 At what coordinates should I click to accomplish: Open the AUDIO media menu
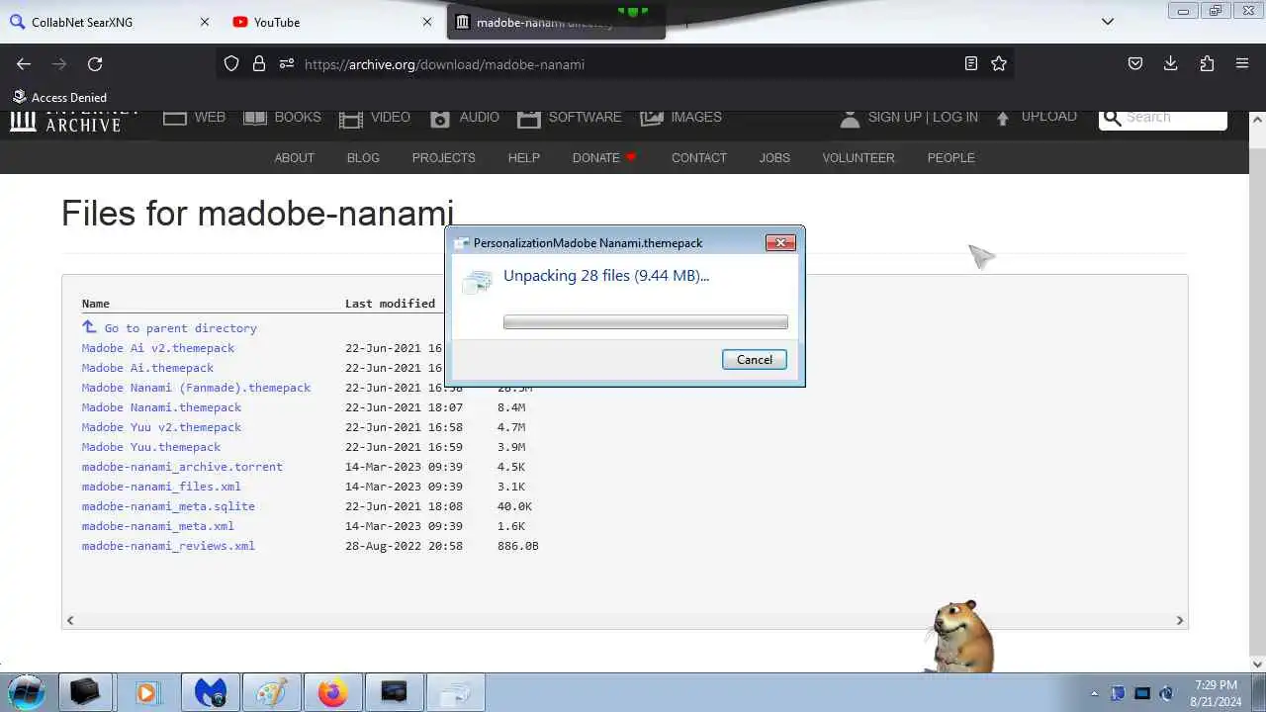tap(465, 118)
